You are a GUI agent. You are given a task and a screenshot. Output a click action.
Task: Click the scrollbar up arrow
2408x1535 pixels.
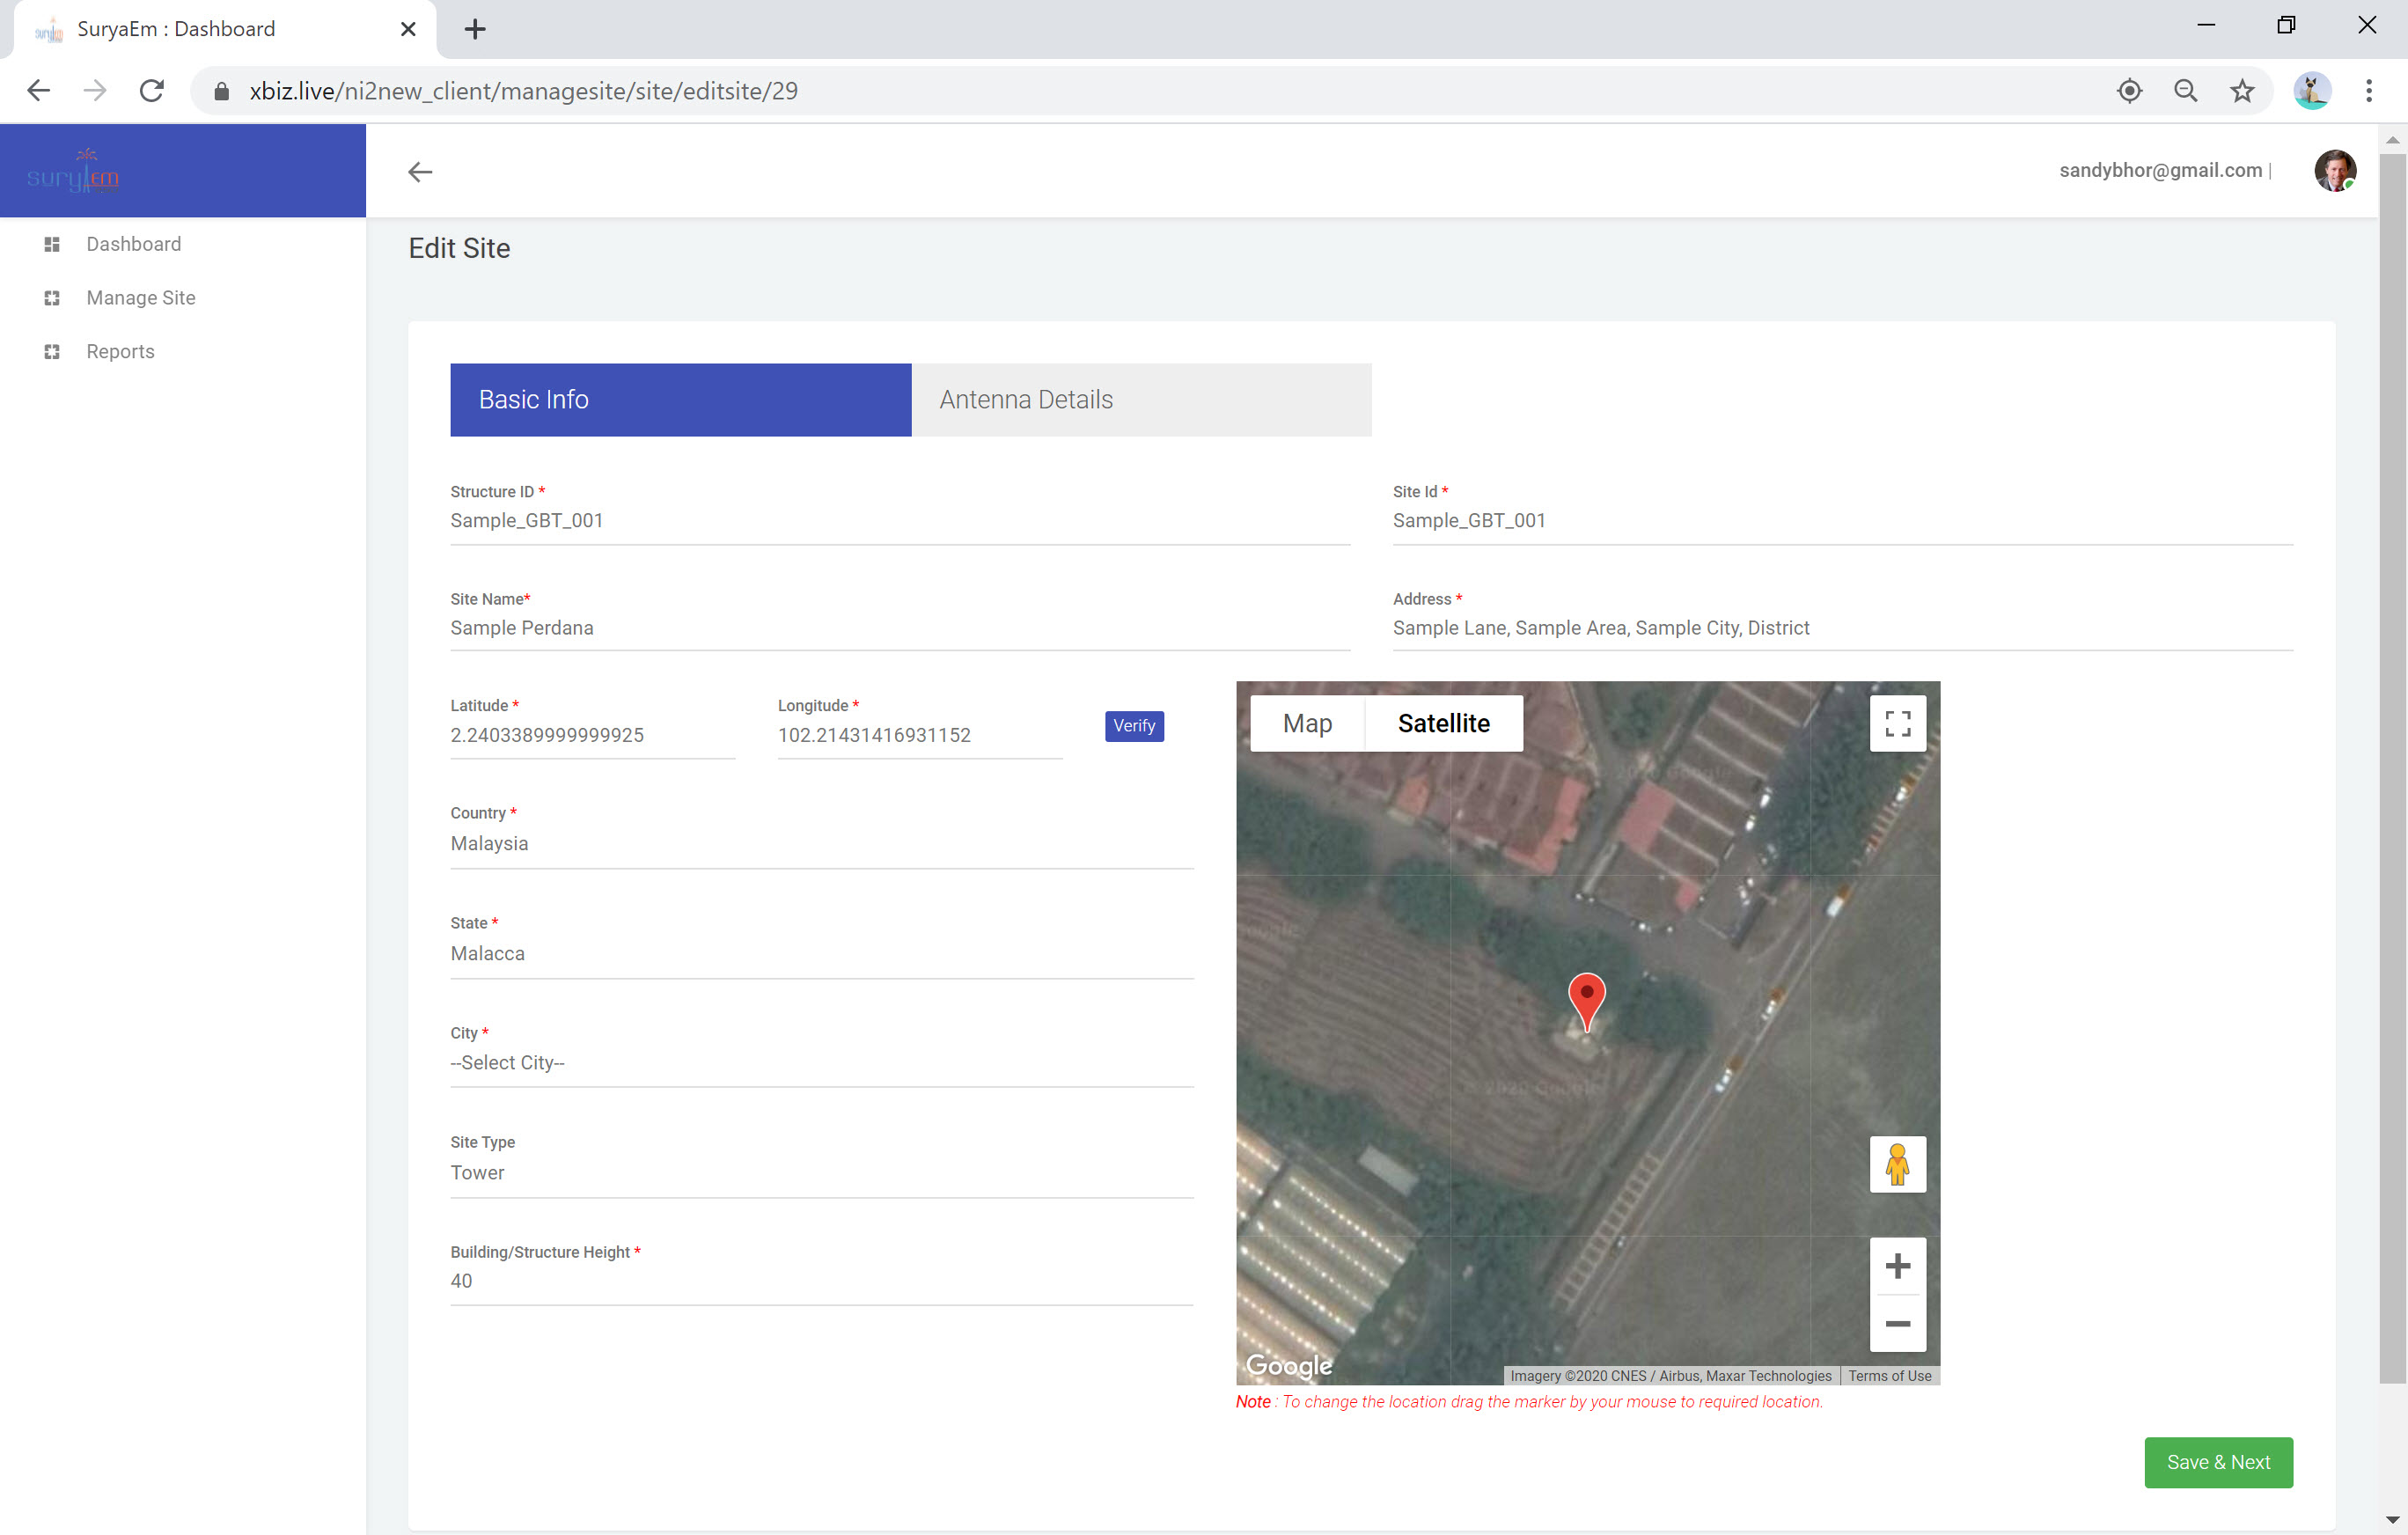(2392, 140)
